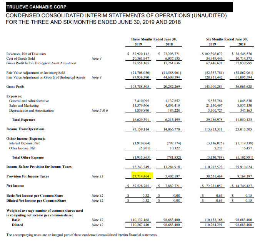The width and height of the screenshot is (255, 241).
Task: Click the Income From Operations label
Action: 25,129
